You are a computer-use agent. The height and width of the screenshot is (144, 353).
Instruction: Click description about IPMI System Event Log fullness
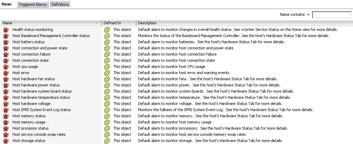pyautogui.click(x=226, y=110)
